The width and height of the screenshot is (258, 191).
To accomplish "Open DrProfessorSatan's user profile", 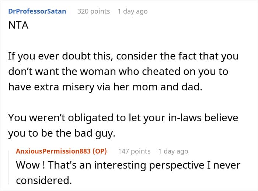I will click(x=37, y=11).
